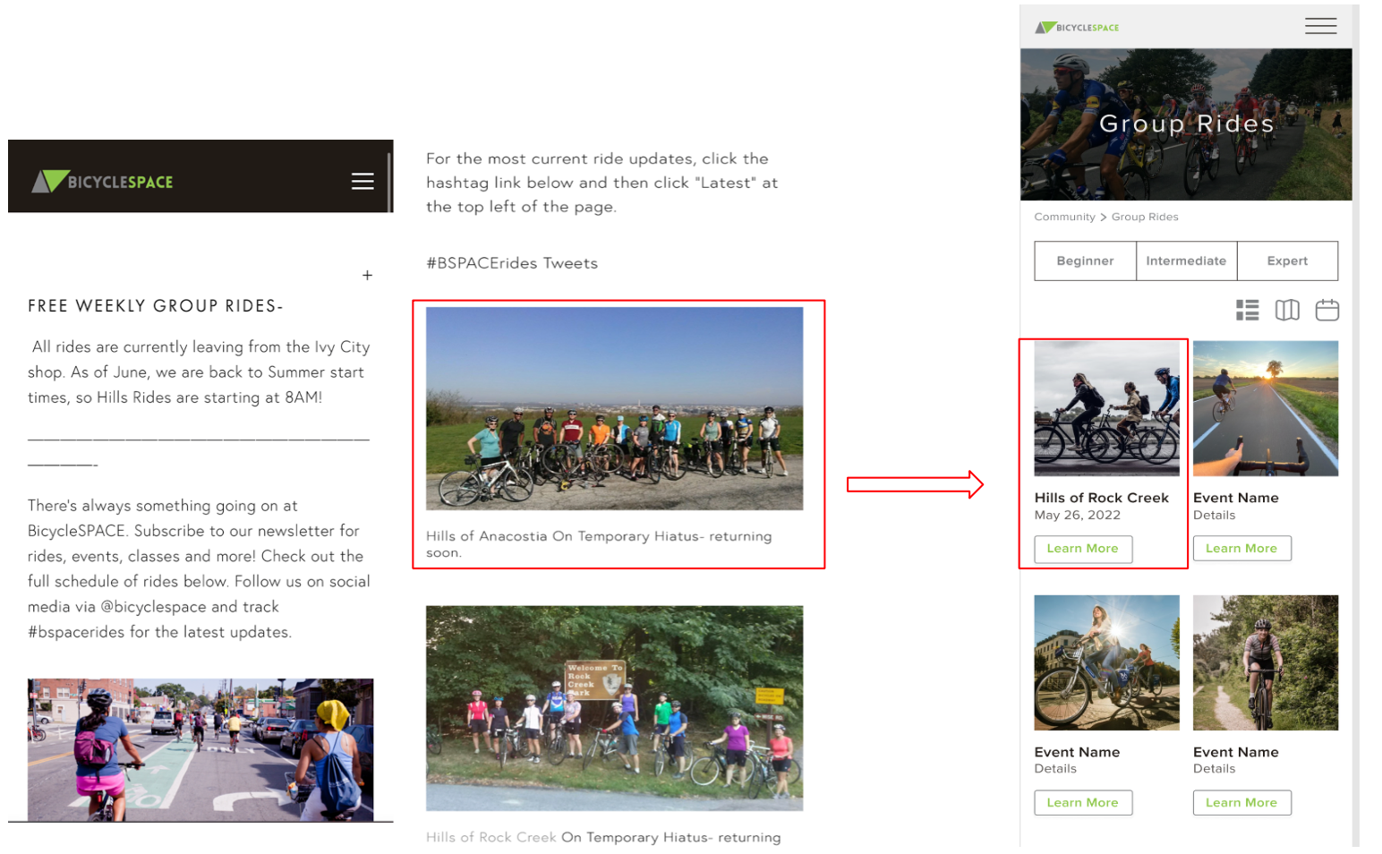Click BicycleSpace logo in dark header

click(102, 182)
